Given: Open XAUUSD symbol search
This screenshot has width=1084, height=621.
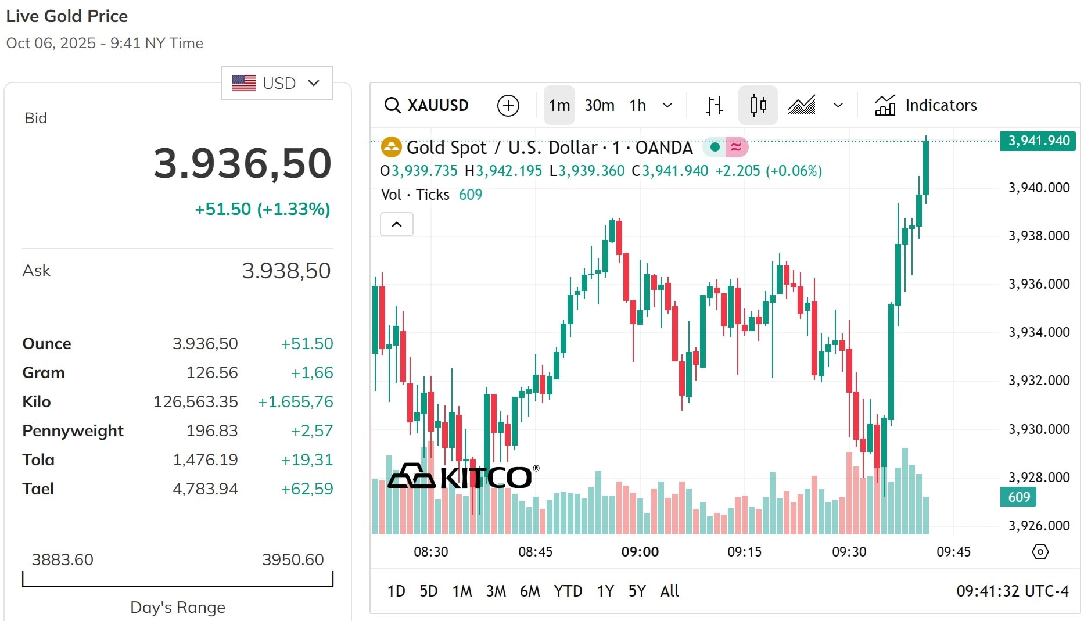Looking at the screenshot, I should (426, 105).
